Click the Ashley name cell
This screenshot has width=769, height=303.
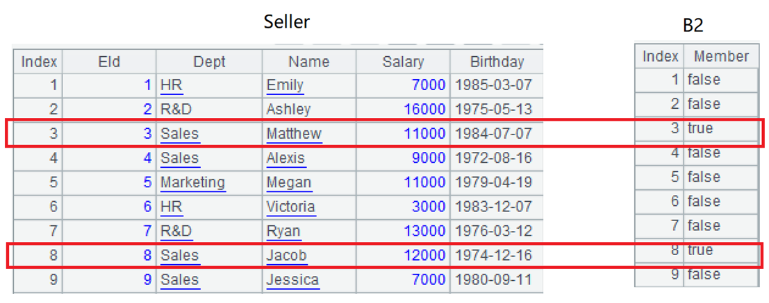click(288, 110)
